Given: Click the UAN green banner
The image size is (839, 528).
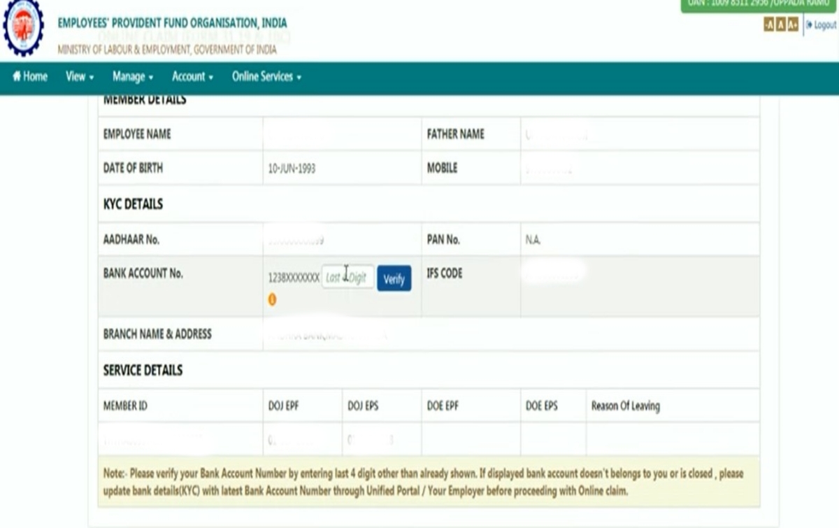Looking at the screenshot, I should click(759, 6).
